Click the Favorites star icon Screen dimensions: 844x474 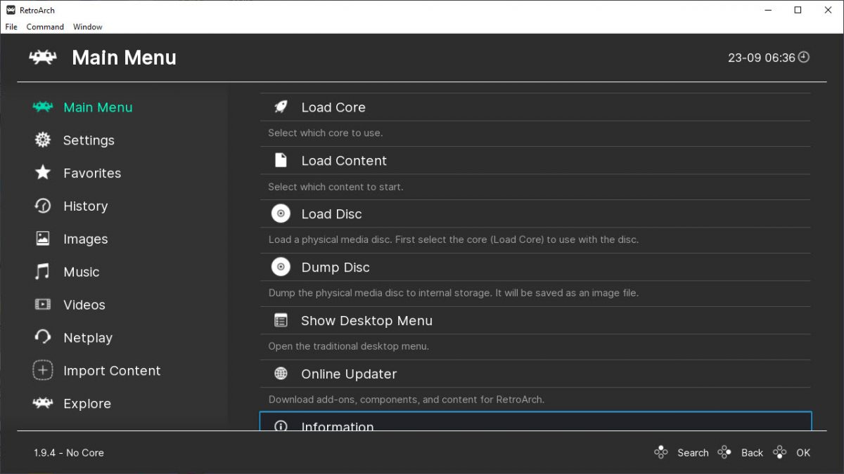point(43,173)
